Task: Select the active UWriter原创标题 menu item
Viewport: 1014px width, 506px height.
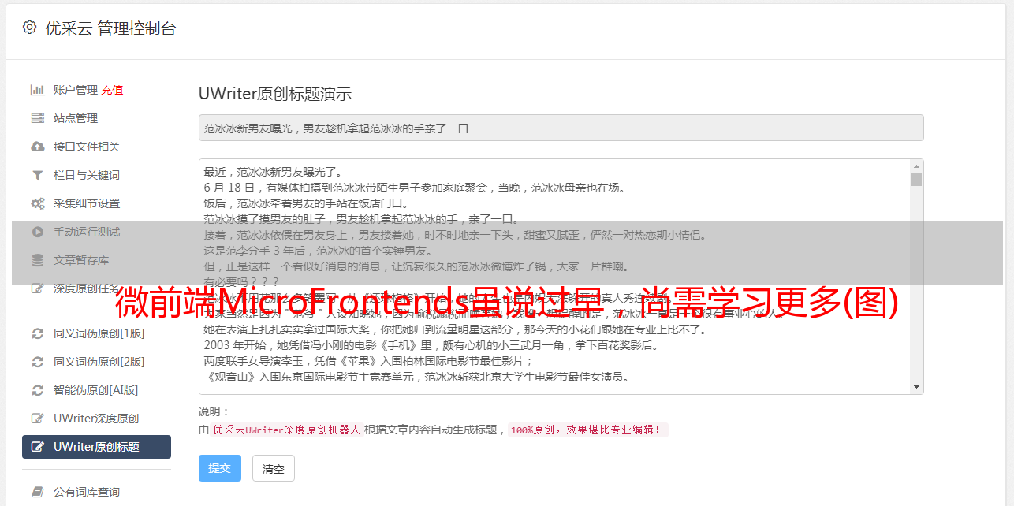Action: pyautogui.click(x=96, y=447)
